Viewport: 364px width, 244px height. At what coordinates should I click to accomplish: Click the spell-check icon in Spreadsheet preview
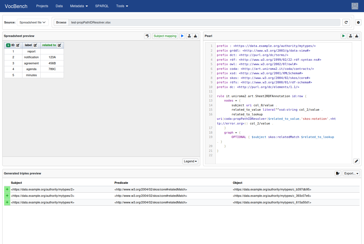pyautogui.click(x=147, y=36)
